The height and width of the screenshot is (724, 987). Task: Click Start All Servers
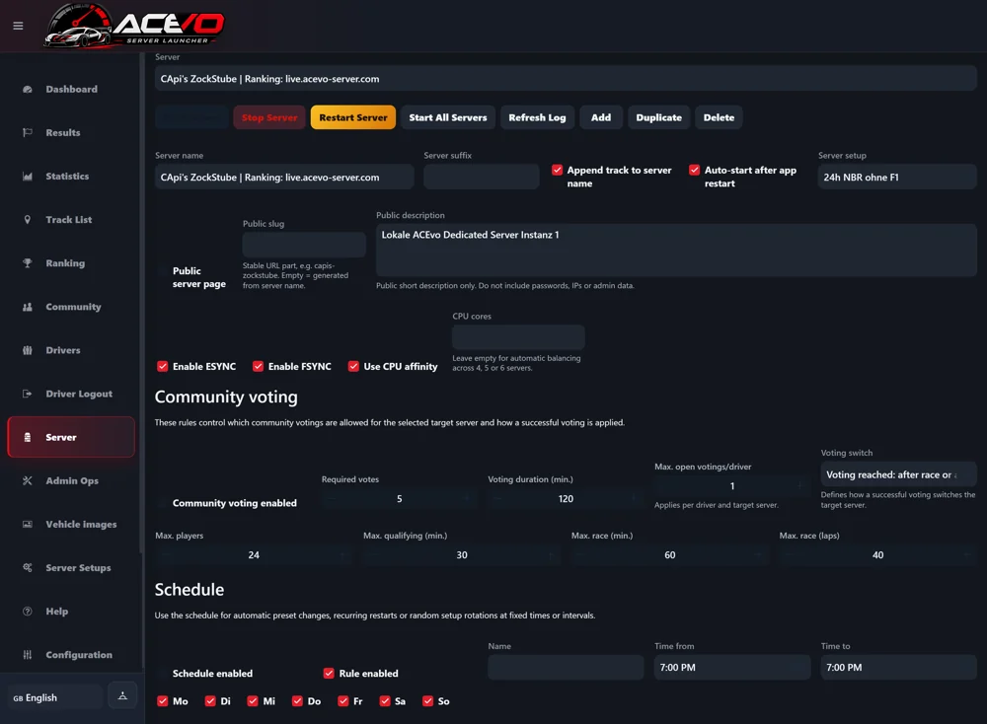[448, 117]
